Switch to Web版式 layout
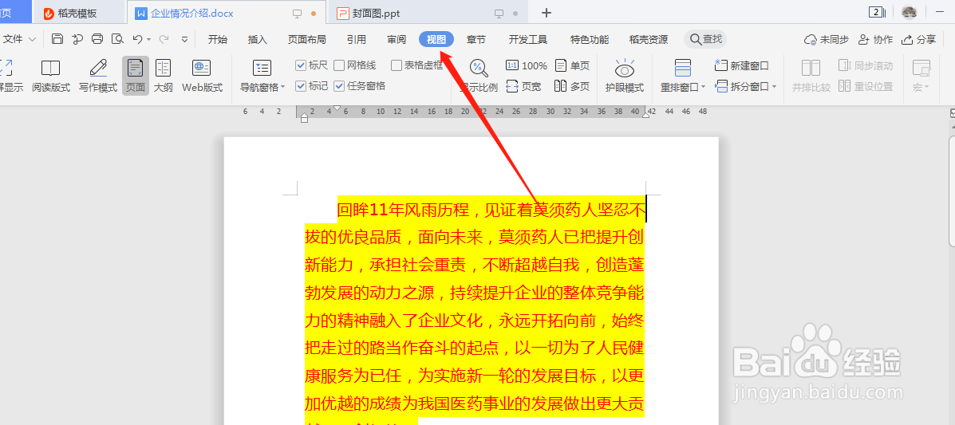Screen dimensions: 955x425 point(202,76)
